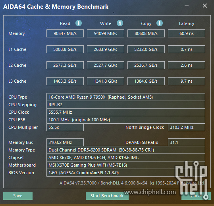Click the Write info icon
This screenshot has height=206, width=214.
point(120,23)
